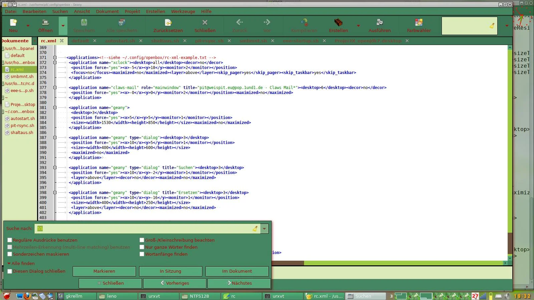Viewport: 534px width, 300px height.
Task: Collapse the fold marker at line 398
Action: point(55,193)
